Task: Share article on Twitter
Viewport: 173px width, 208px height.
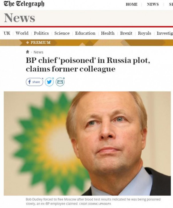Action: click(50, 82)
